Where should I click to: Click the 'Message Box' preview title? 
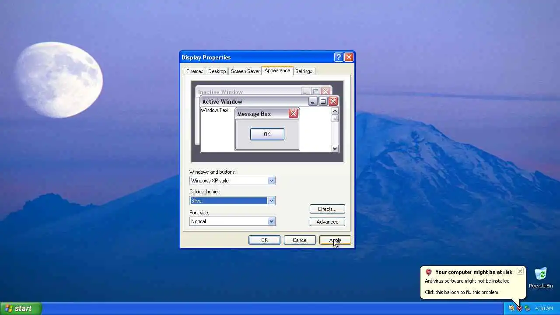pyautogui.click(x=254, y=114)
